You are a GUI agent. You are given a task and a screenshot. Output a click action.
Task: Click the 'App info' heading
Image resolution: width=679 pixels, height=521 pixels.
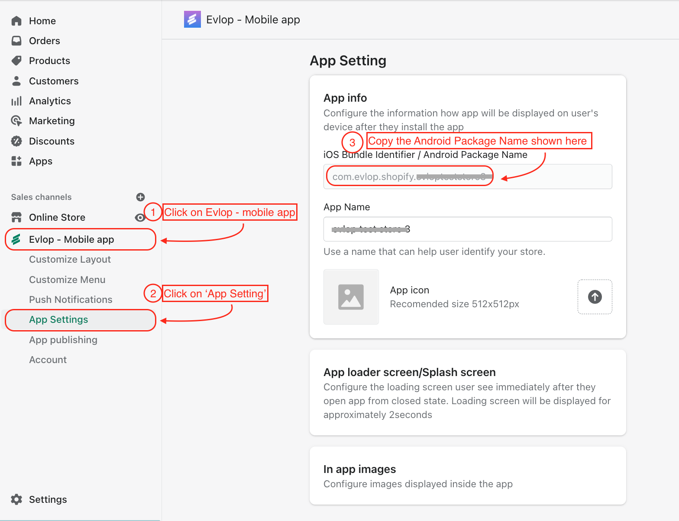coord(345,98)
